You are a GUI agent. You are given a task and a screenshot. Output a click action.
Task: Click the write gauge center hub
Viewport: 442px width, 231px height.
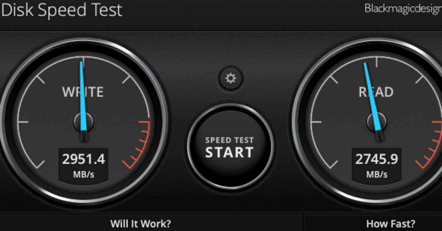click(x=83, y=122)
